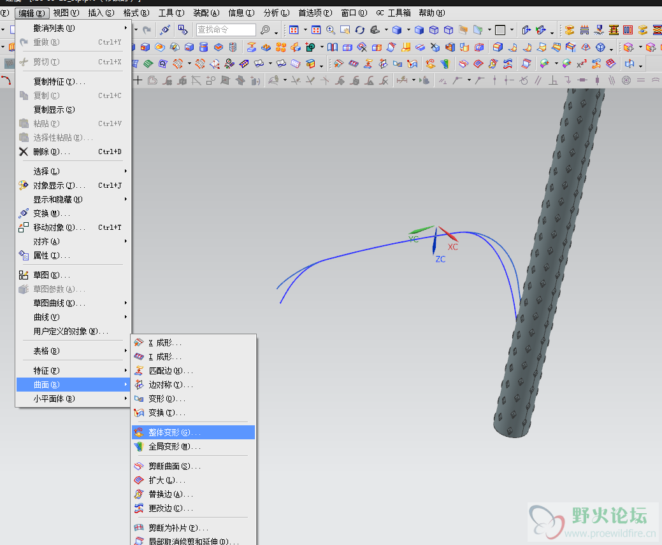Image resolution: width=662 pixels, height=545 pixels.
Task: Click the cube with black X icon
Action: 435,47
